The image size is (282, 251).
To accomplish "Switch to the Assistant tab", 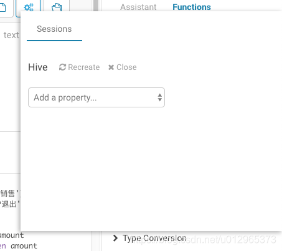I will [138, 7].
